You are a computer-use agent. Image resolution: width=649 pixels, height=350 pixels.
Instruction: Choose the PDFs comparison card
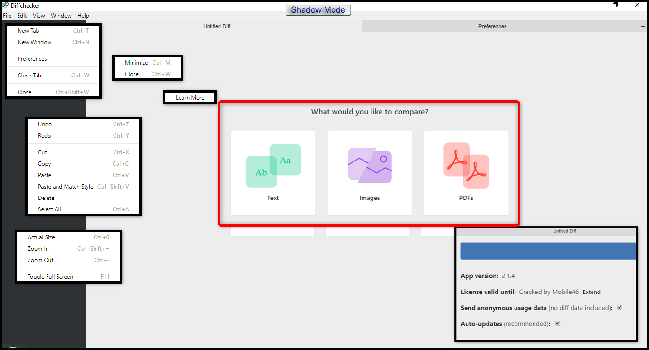coord(466,173)
